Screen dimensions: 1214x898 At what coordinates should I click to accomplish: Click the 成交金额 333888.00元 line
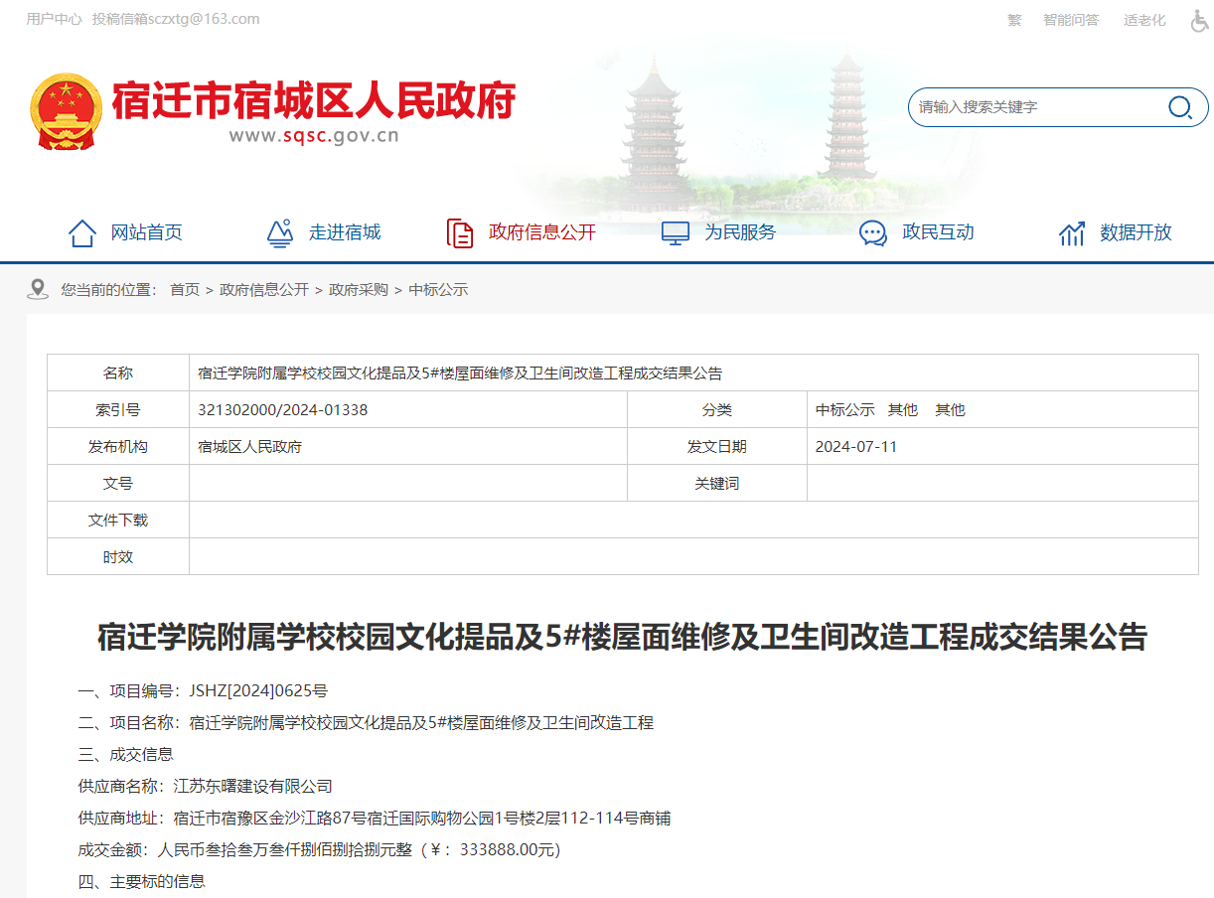click(320, 850)
